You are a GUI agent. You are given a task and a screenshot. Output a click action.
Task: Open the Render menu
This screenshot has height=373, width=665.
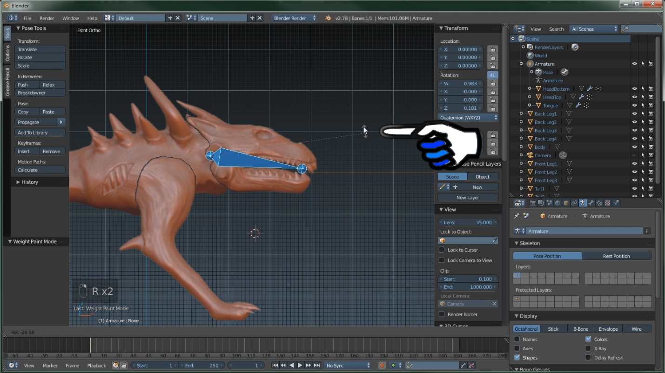[47, 18]
